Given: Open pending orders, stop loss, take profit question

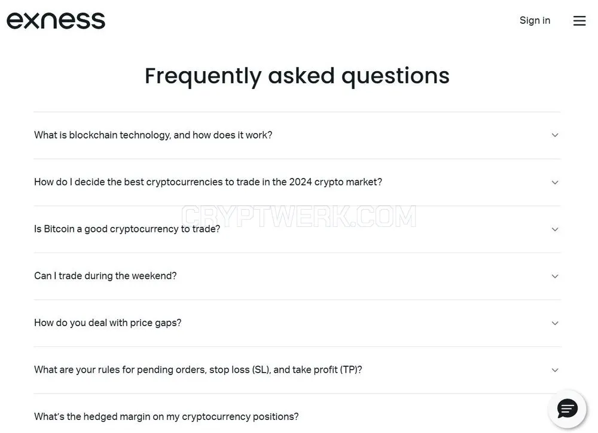Looking at the screenshot, I should pos(198,370).
